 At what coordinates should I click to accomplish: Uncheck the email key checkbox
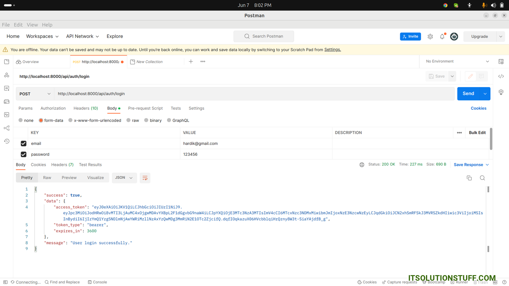(24, 144)
